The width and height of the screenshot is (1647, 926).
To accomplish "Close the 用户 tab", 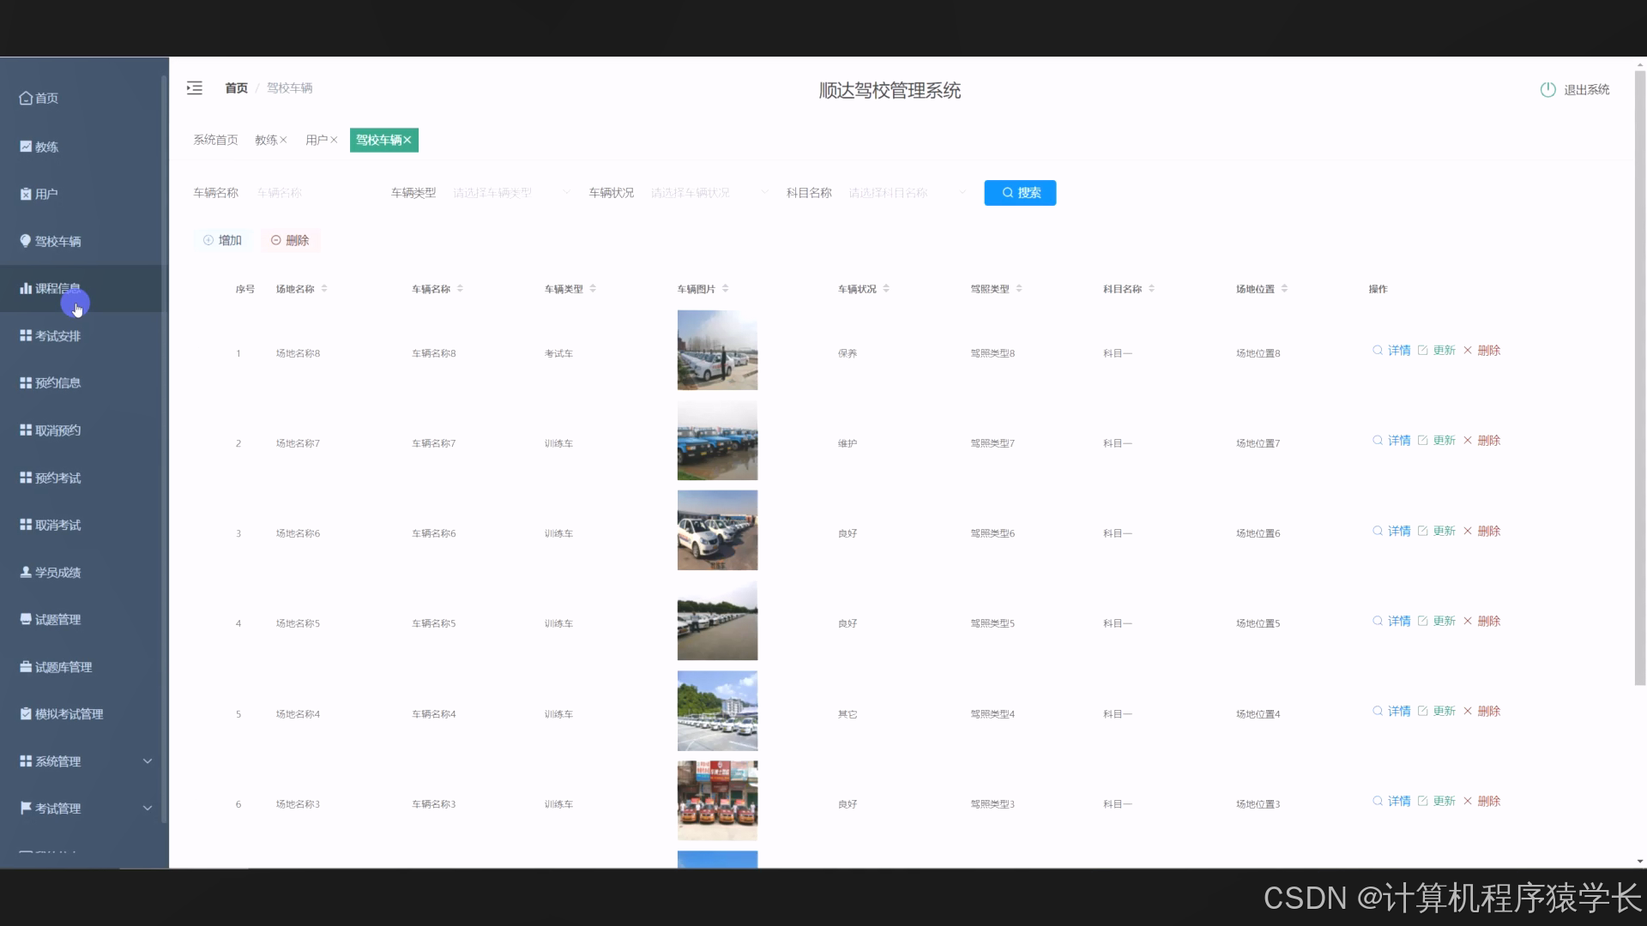I will pyautogui.click(x=334, y=141).
